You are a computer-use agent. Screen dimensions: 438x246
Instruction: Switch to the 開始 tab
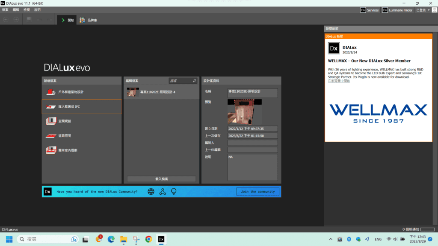[67, 20]
